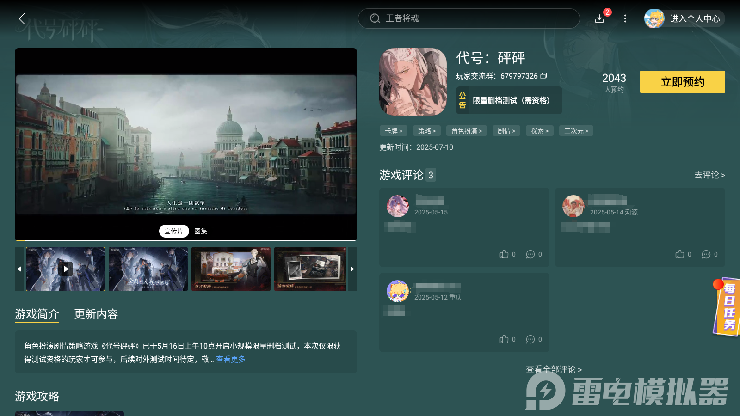Screen dimensions: 740x416
Task: Open the 限量删档测试 announcement
Action: click(x=509, y=100)
